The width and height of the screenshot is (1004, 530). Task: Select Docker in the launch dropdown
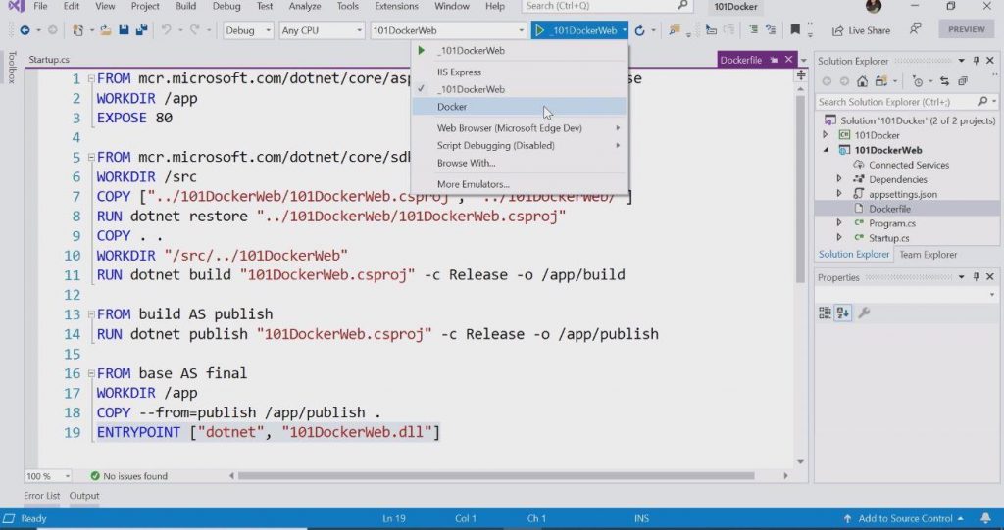[x=520, y=106]
